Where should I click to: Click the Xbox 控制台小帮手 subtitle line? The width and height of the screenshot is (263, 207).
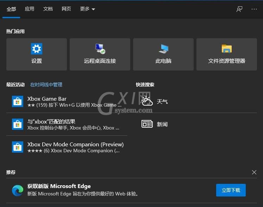(x=73, y=128)
